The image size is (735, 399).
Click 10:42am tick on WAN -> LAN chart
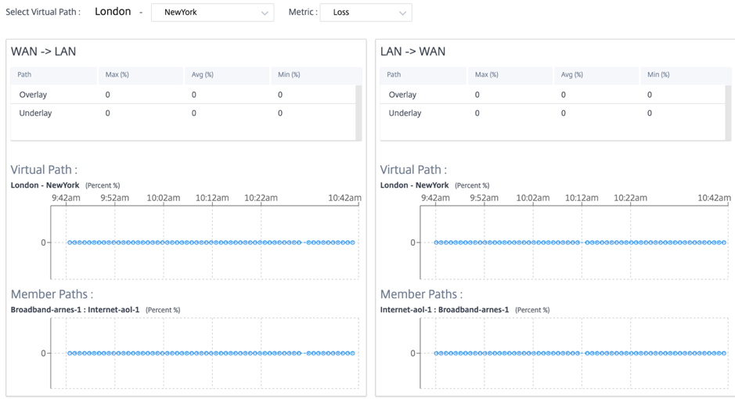(345, 198)
